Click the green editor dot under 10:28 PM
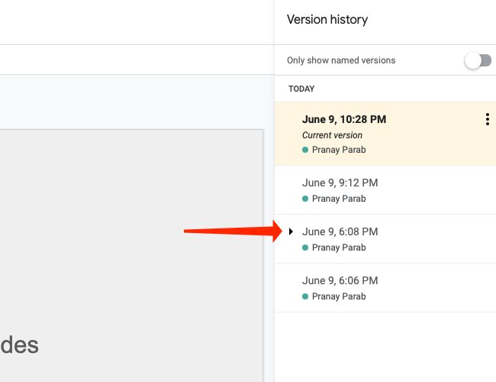The width and height of the screenshot is (496, 382). [x=305, y=150]
